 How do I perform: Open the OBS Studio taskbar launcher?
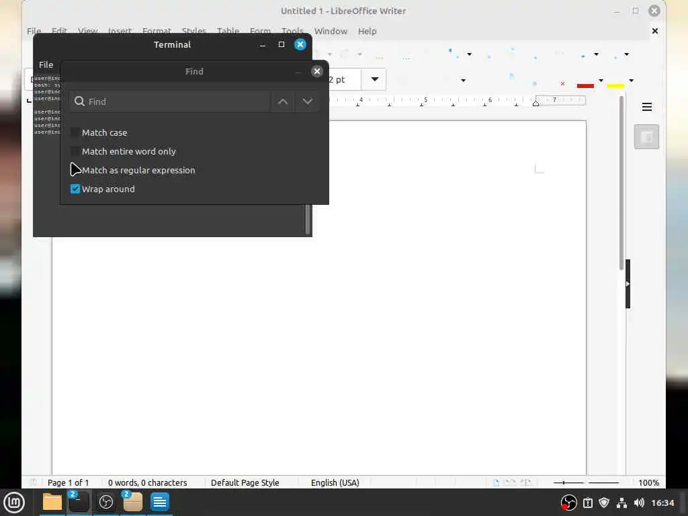coord(105,502)
